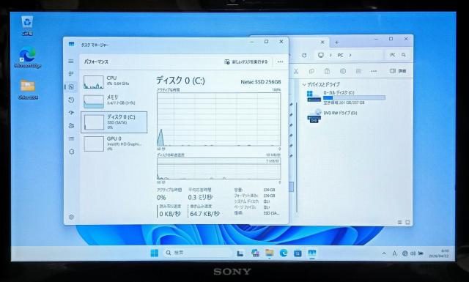Select the folder icon on the desktop
Viewport: 469px width, 282px height.
pos(28,89)
